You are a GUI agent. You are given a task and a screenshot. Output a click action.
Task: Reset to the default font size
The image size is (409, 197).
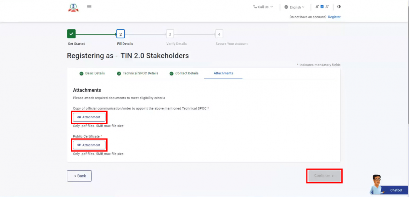tap(322, 7)
